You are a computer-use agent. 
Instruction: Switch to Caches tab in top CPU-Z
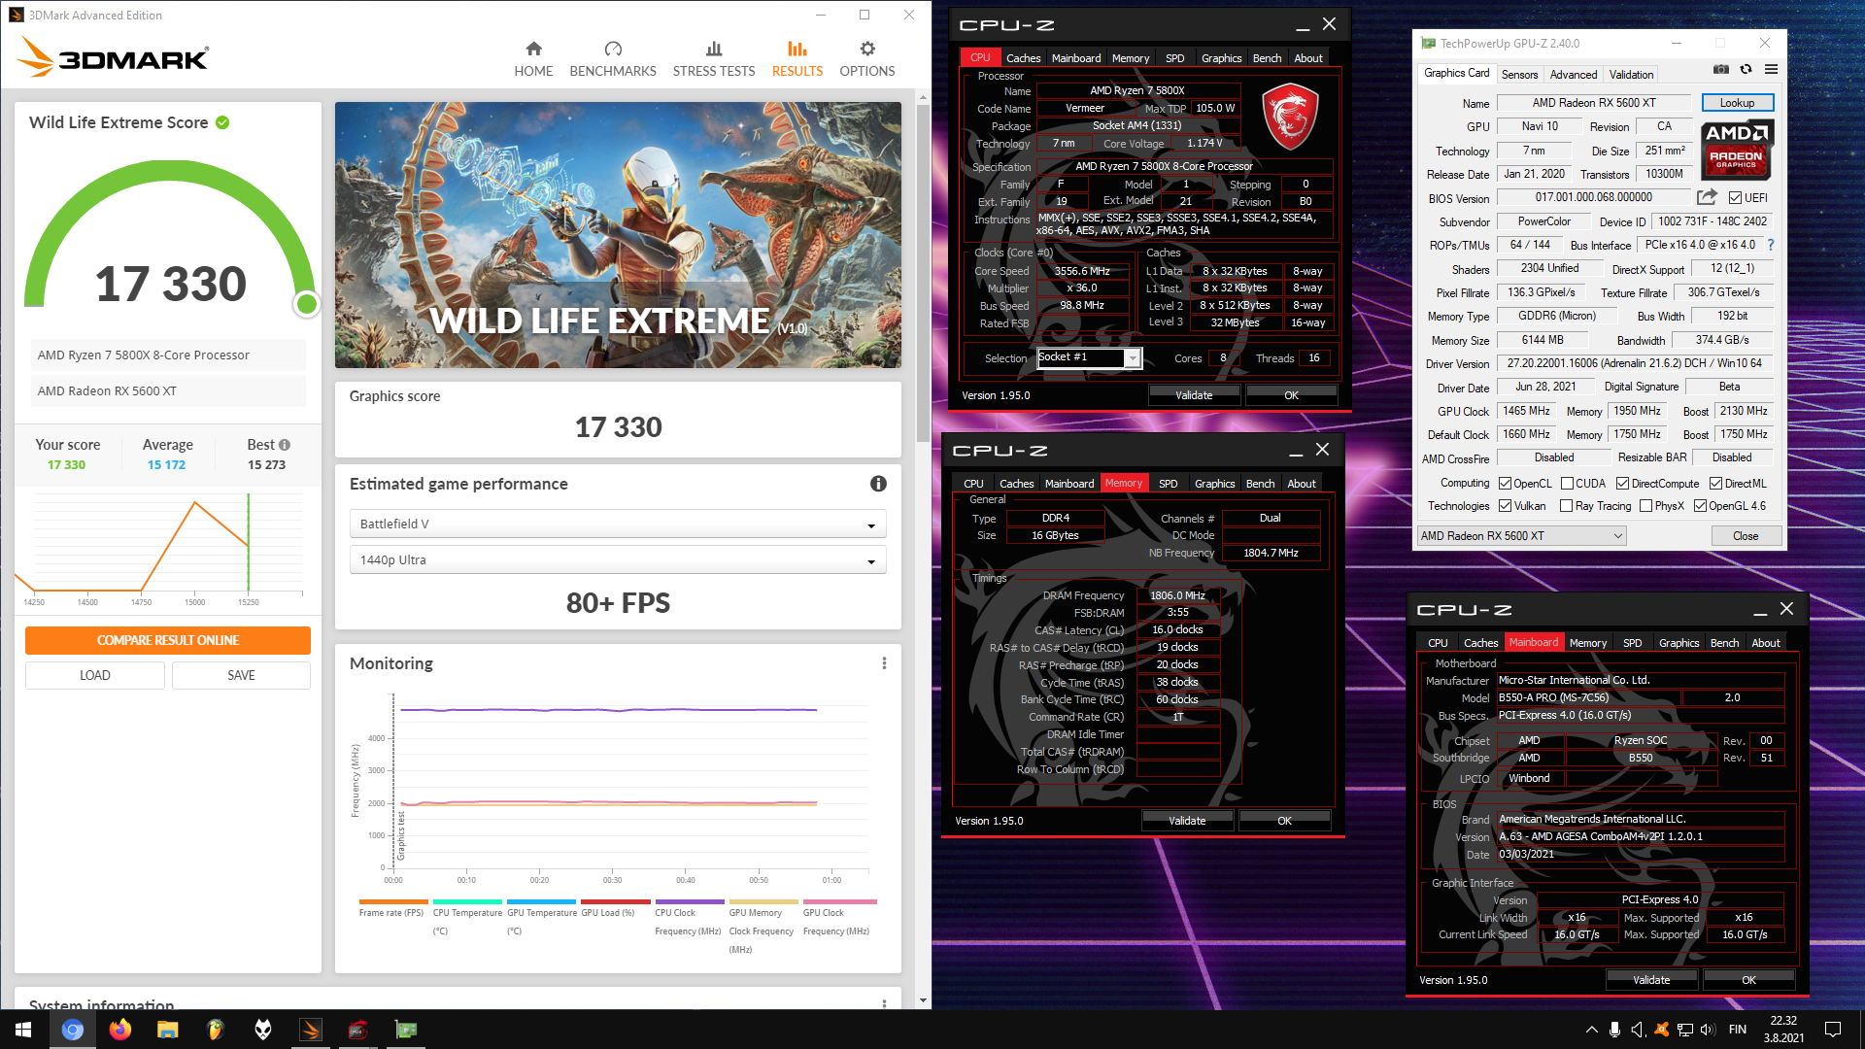tap(1023, 58)
